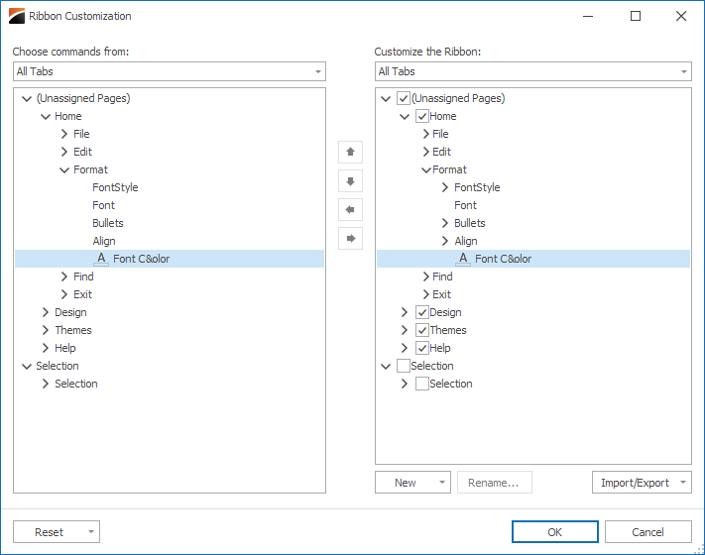
Task: Select Bullets item in left tree
Action: click(108, 223)
